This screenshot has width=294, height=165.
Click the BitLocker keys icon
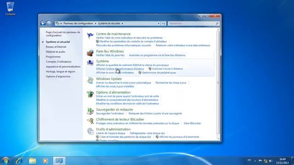[x=90, y=121]
